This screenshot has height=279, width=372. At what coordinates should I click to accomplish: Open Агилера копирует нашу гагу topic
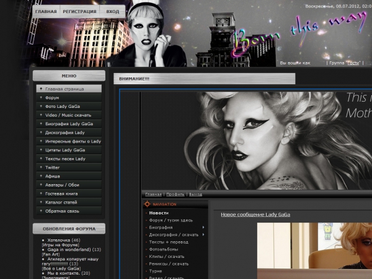point(70,261)
